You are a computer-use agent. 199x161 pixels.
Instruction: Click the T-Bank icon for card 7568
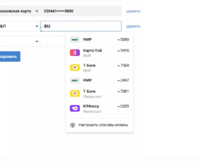tap(75, 68)
